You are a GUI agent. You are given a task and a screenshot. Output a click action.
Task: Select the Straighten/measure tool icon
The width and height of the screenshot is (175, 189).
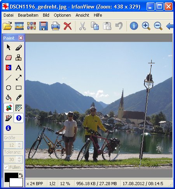click(19, 108)
